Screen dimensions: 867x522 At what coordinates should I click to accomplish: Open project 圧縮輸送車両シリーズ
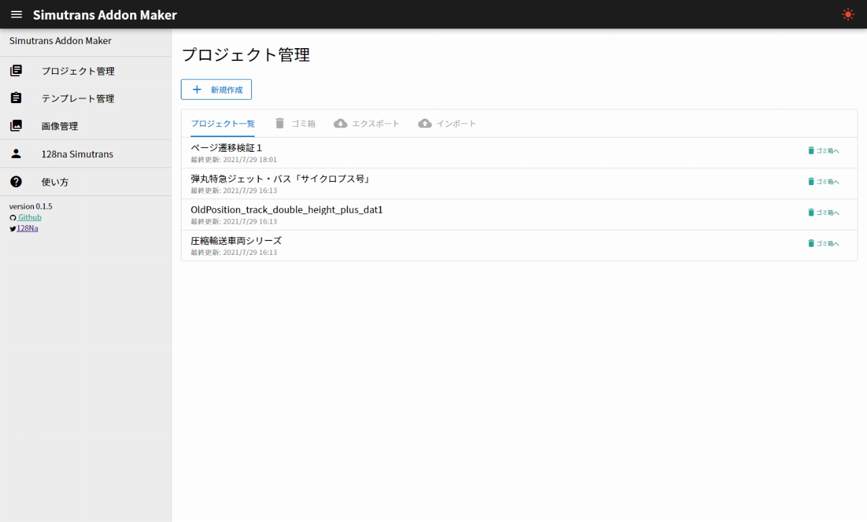[x=236, y=241]
